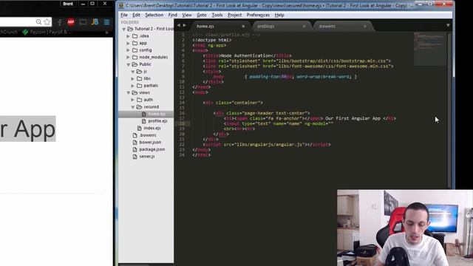The image size is (473, 266).
Task: Click the f extension icon in browser
Action: click(x=60, y=22)
